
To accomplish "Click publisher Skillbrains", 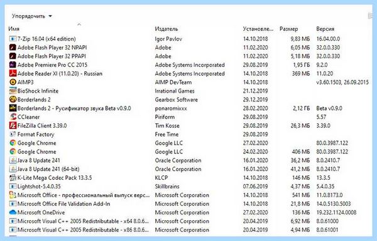I will (167, 187).
